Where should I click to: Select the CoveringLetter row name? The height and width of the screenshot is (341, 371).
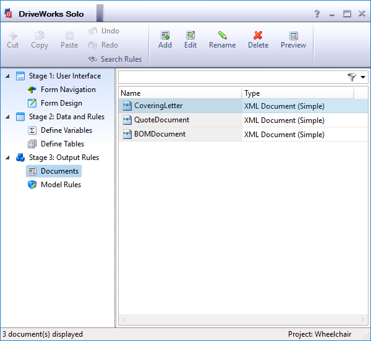click(158, 106)
